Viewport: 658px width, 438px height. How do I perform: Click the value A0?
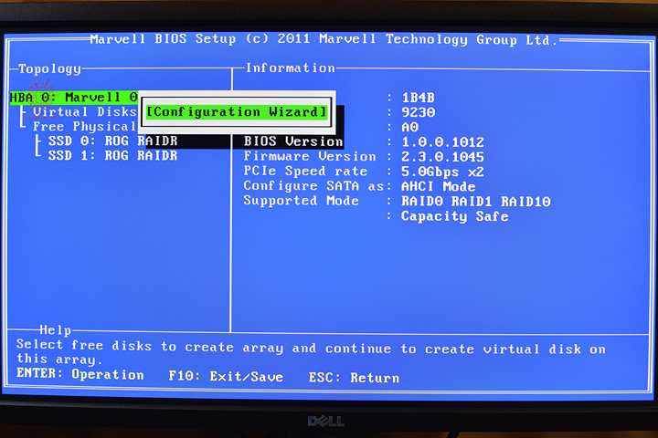point(410,127)
